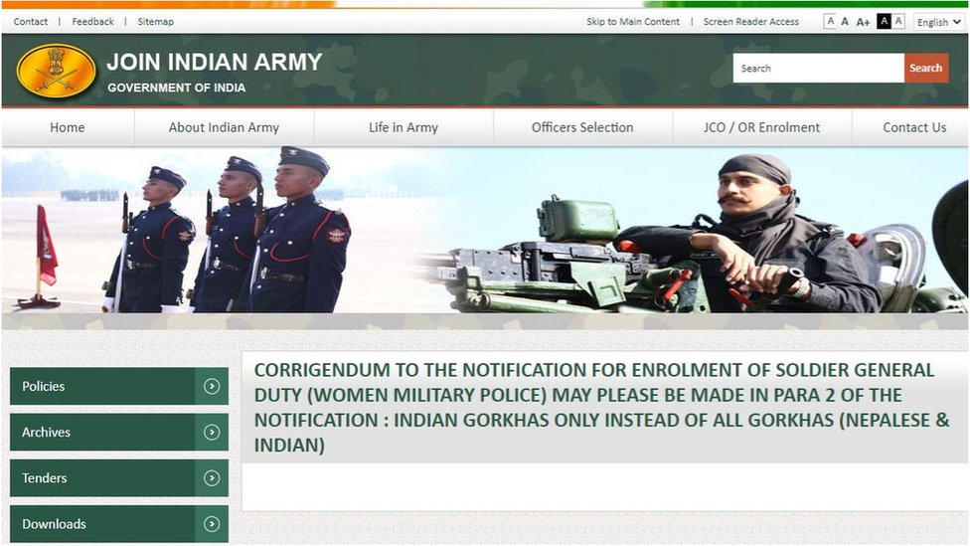This screenshot has height=546, width=970.
Task: Open About Indian Army menu
Action: tap(224, 127)
